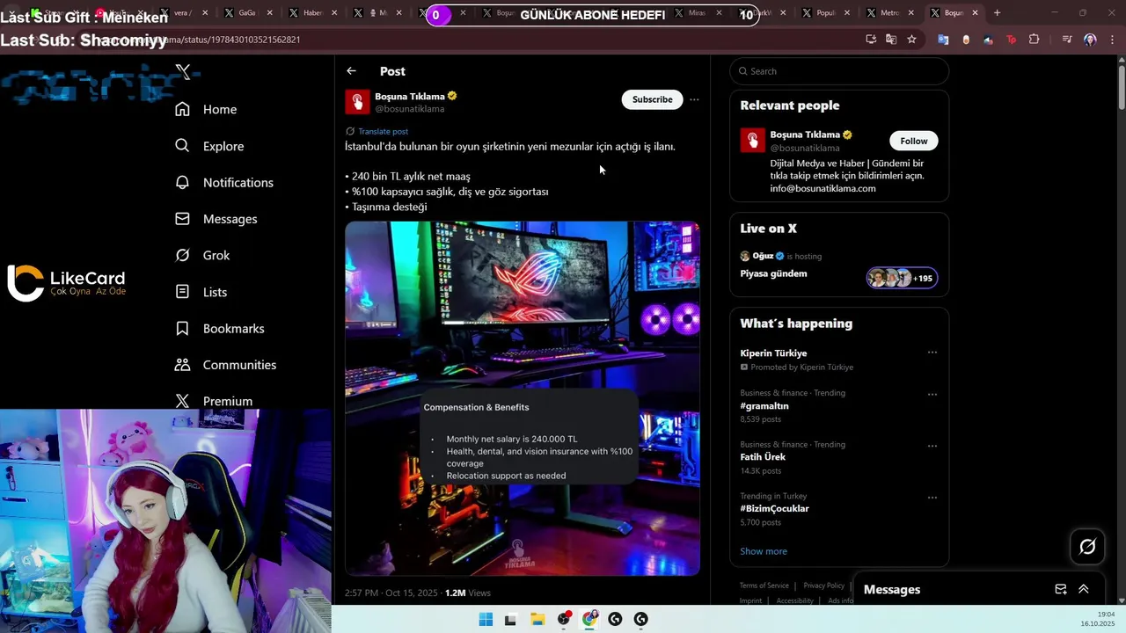Image resolution: width=1126 pixels, height=633 pixels.
Task: Open Bookmarks in the sidebar
Action: pos(220,328)
